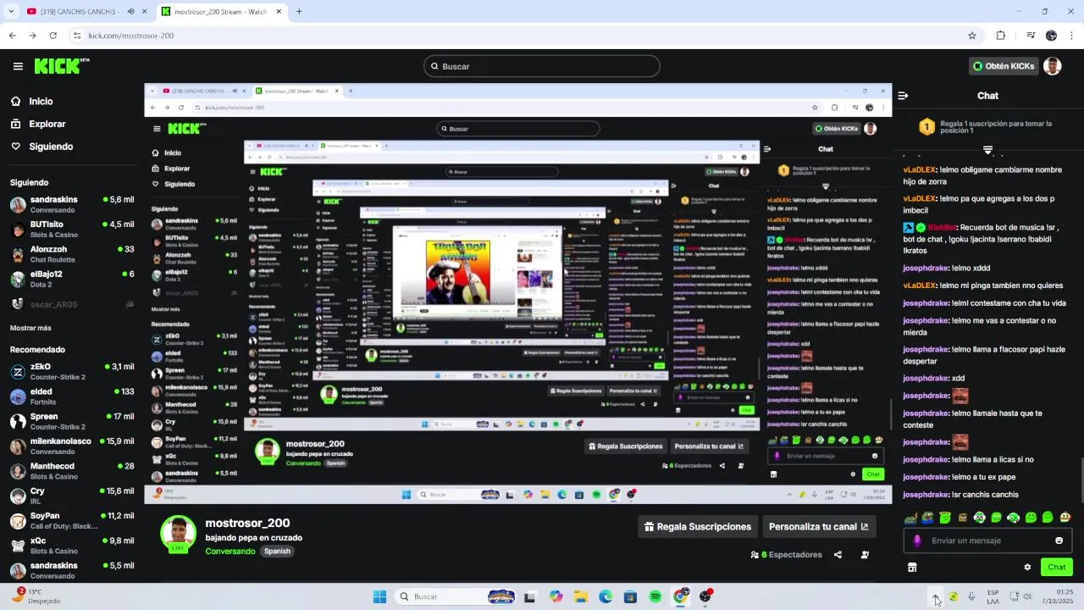Collapse the chat panel arrow

[903, 96]
